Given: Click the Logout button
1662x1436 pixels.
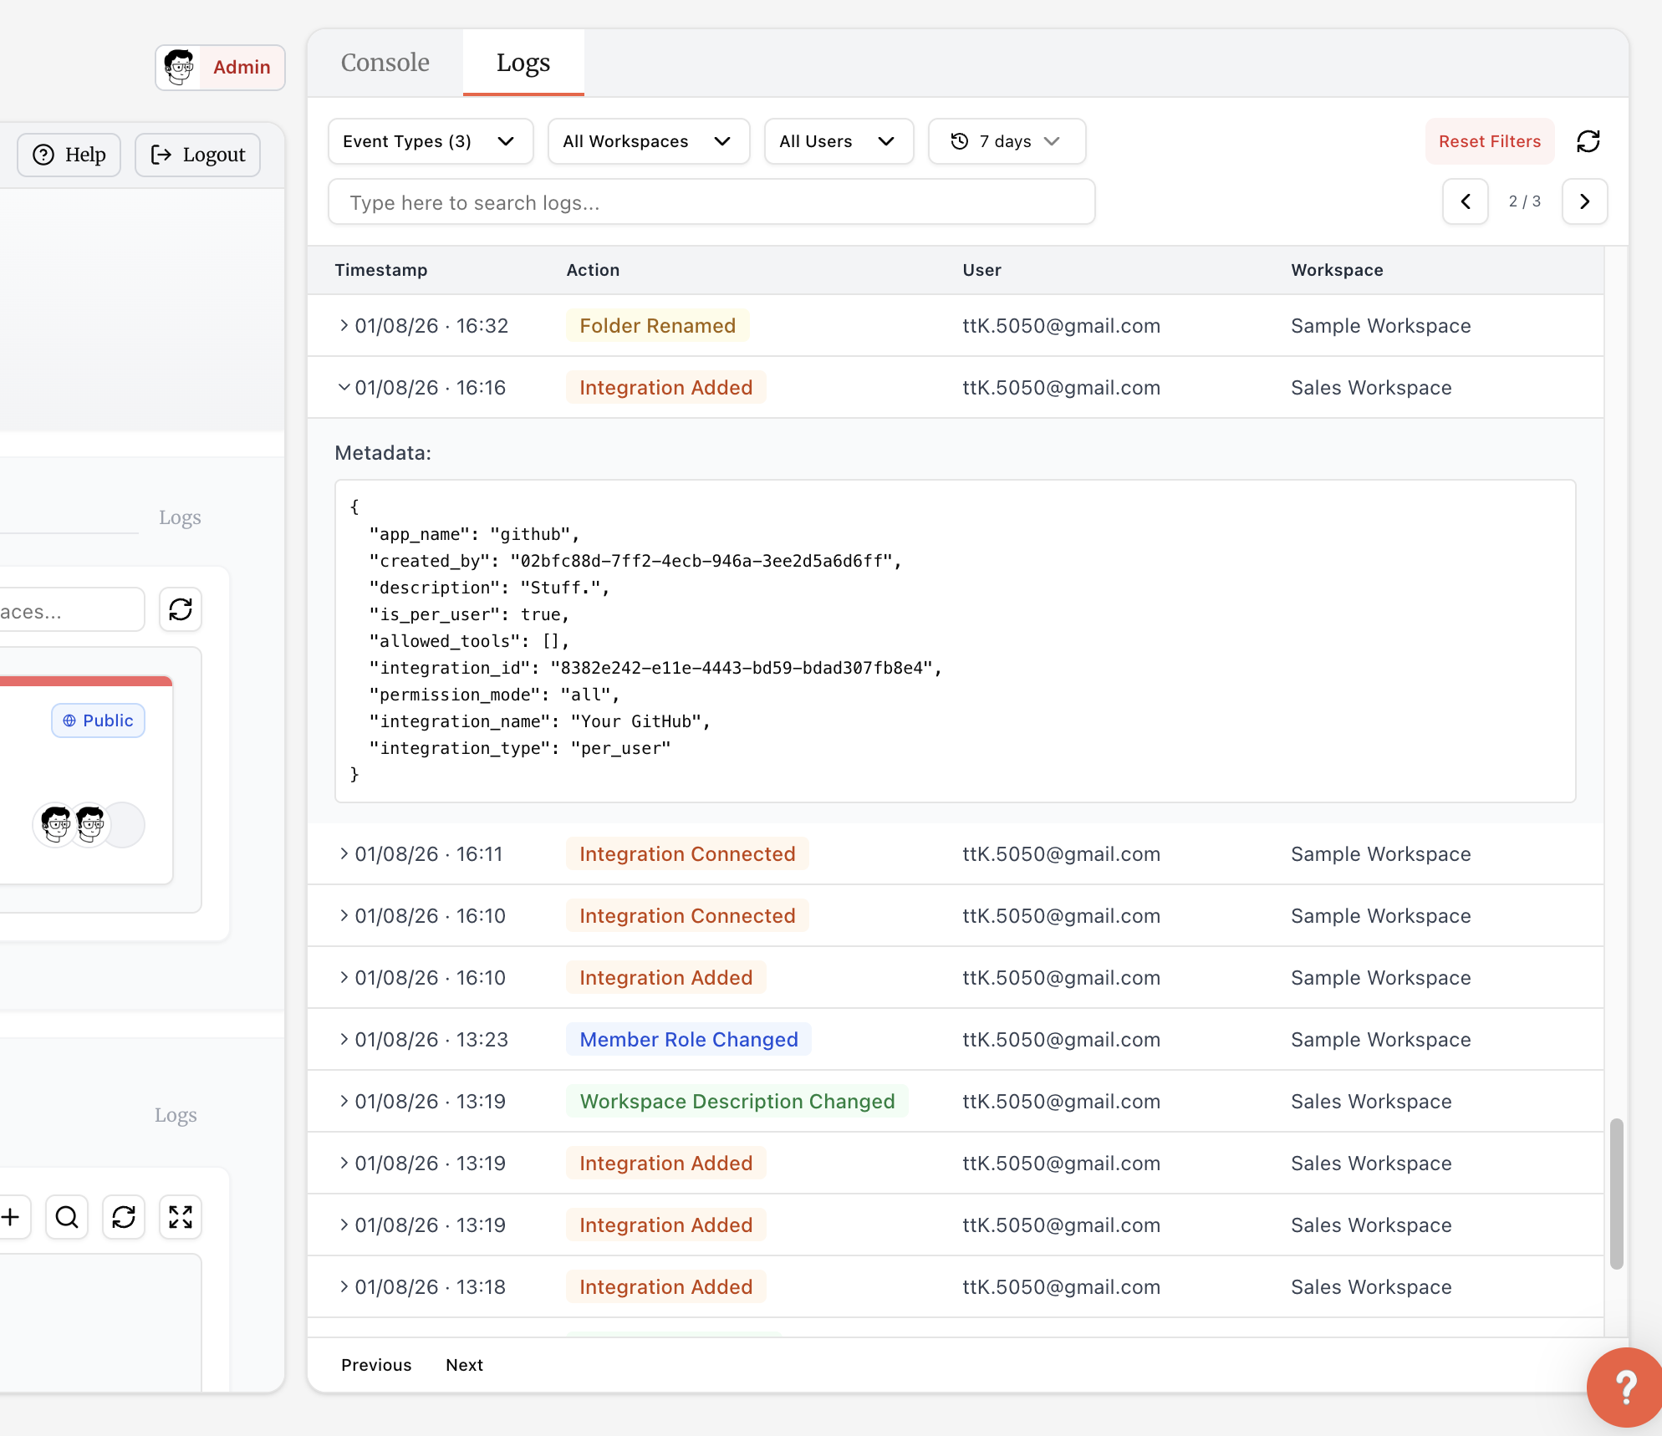Looking at the screenshot, I should coord(197,155).
